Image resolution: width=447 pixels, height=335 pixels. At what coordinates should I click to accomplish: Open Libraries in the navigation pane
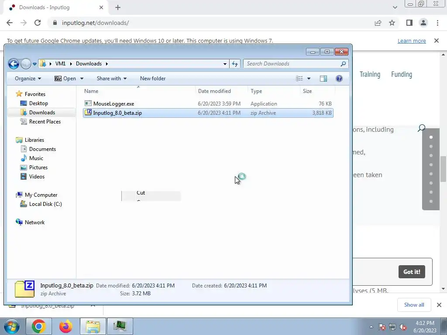(x=34, y=140)
